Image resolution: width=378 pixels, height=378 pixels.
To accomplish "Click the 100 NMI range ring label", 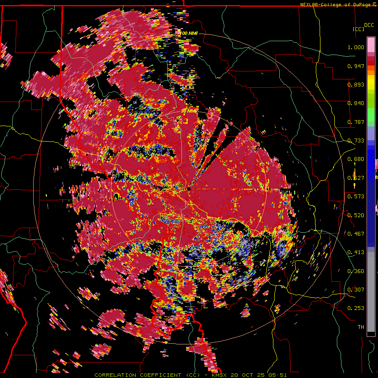I will click(x=189, y=33).
